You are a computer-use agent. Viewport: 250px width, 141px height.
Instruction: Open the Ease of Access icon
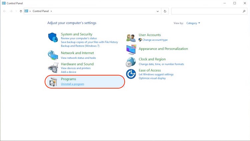tap(131, 74)
